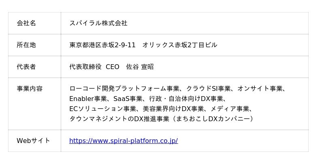
Task: Click the 事業内容 row label
Action: click(x=30, y=89)
